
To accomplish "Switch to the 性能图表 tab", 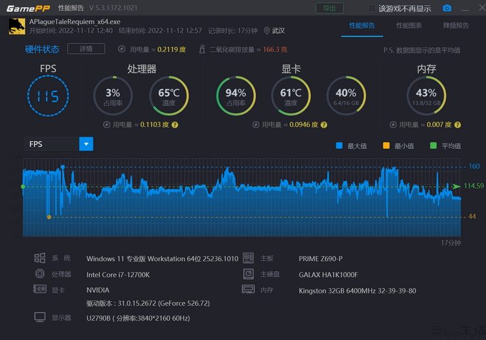I will coord(409,26).
